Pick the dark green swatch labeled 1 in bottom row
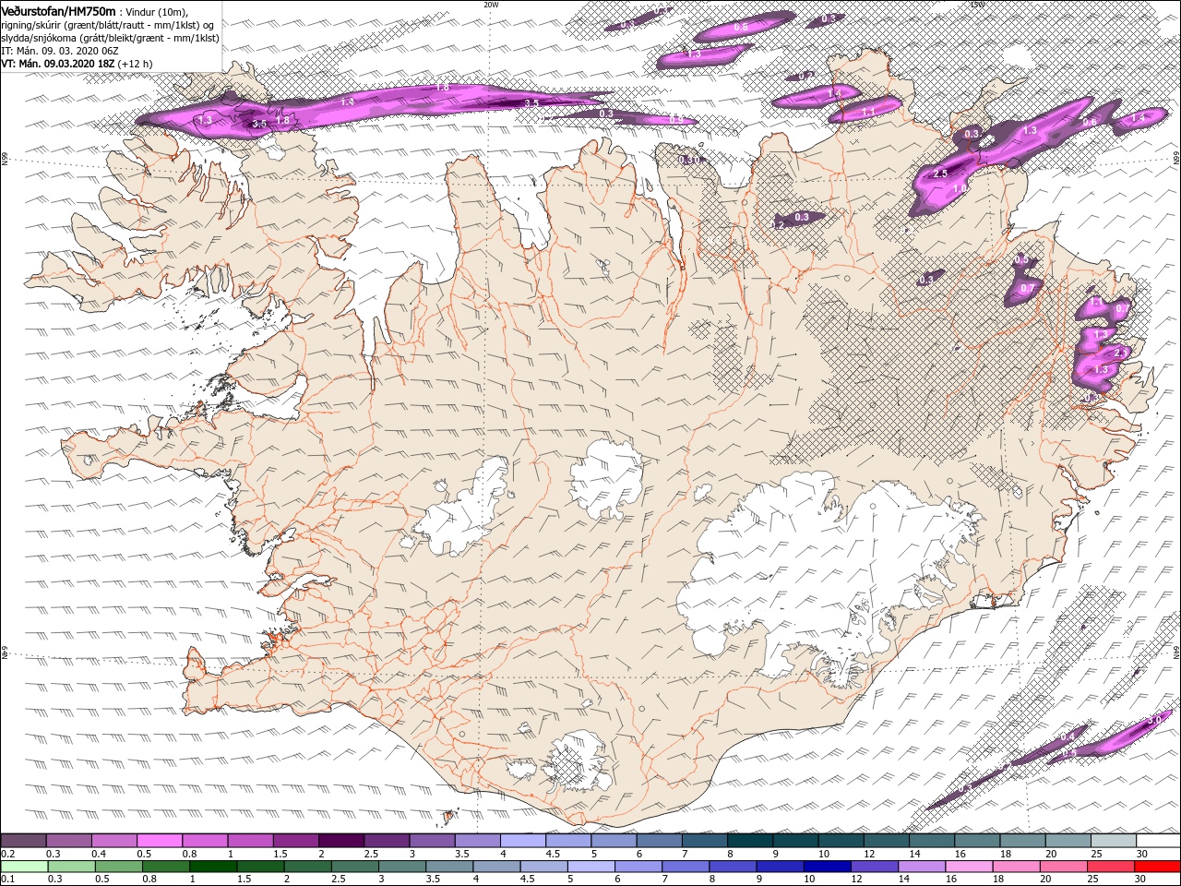1181x886 pixels. click(x=214, y=867)
